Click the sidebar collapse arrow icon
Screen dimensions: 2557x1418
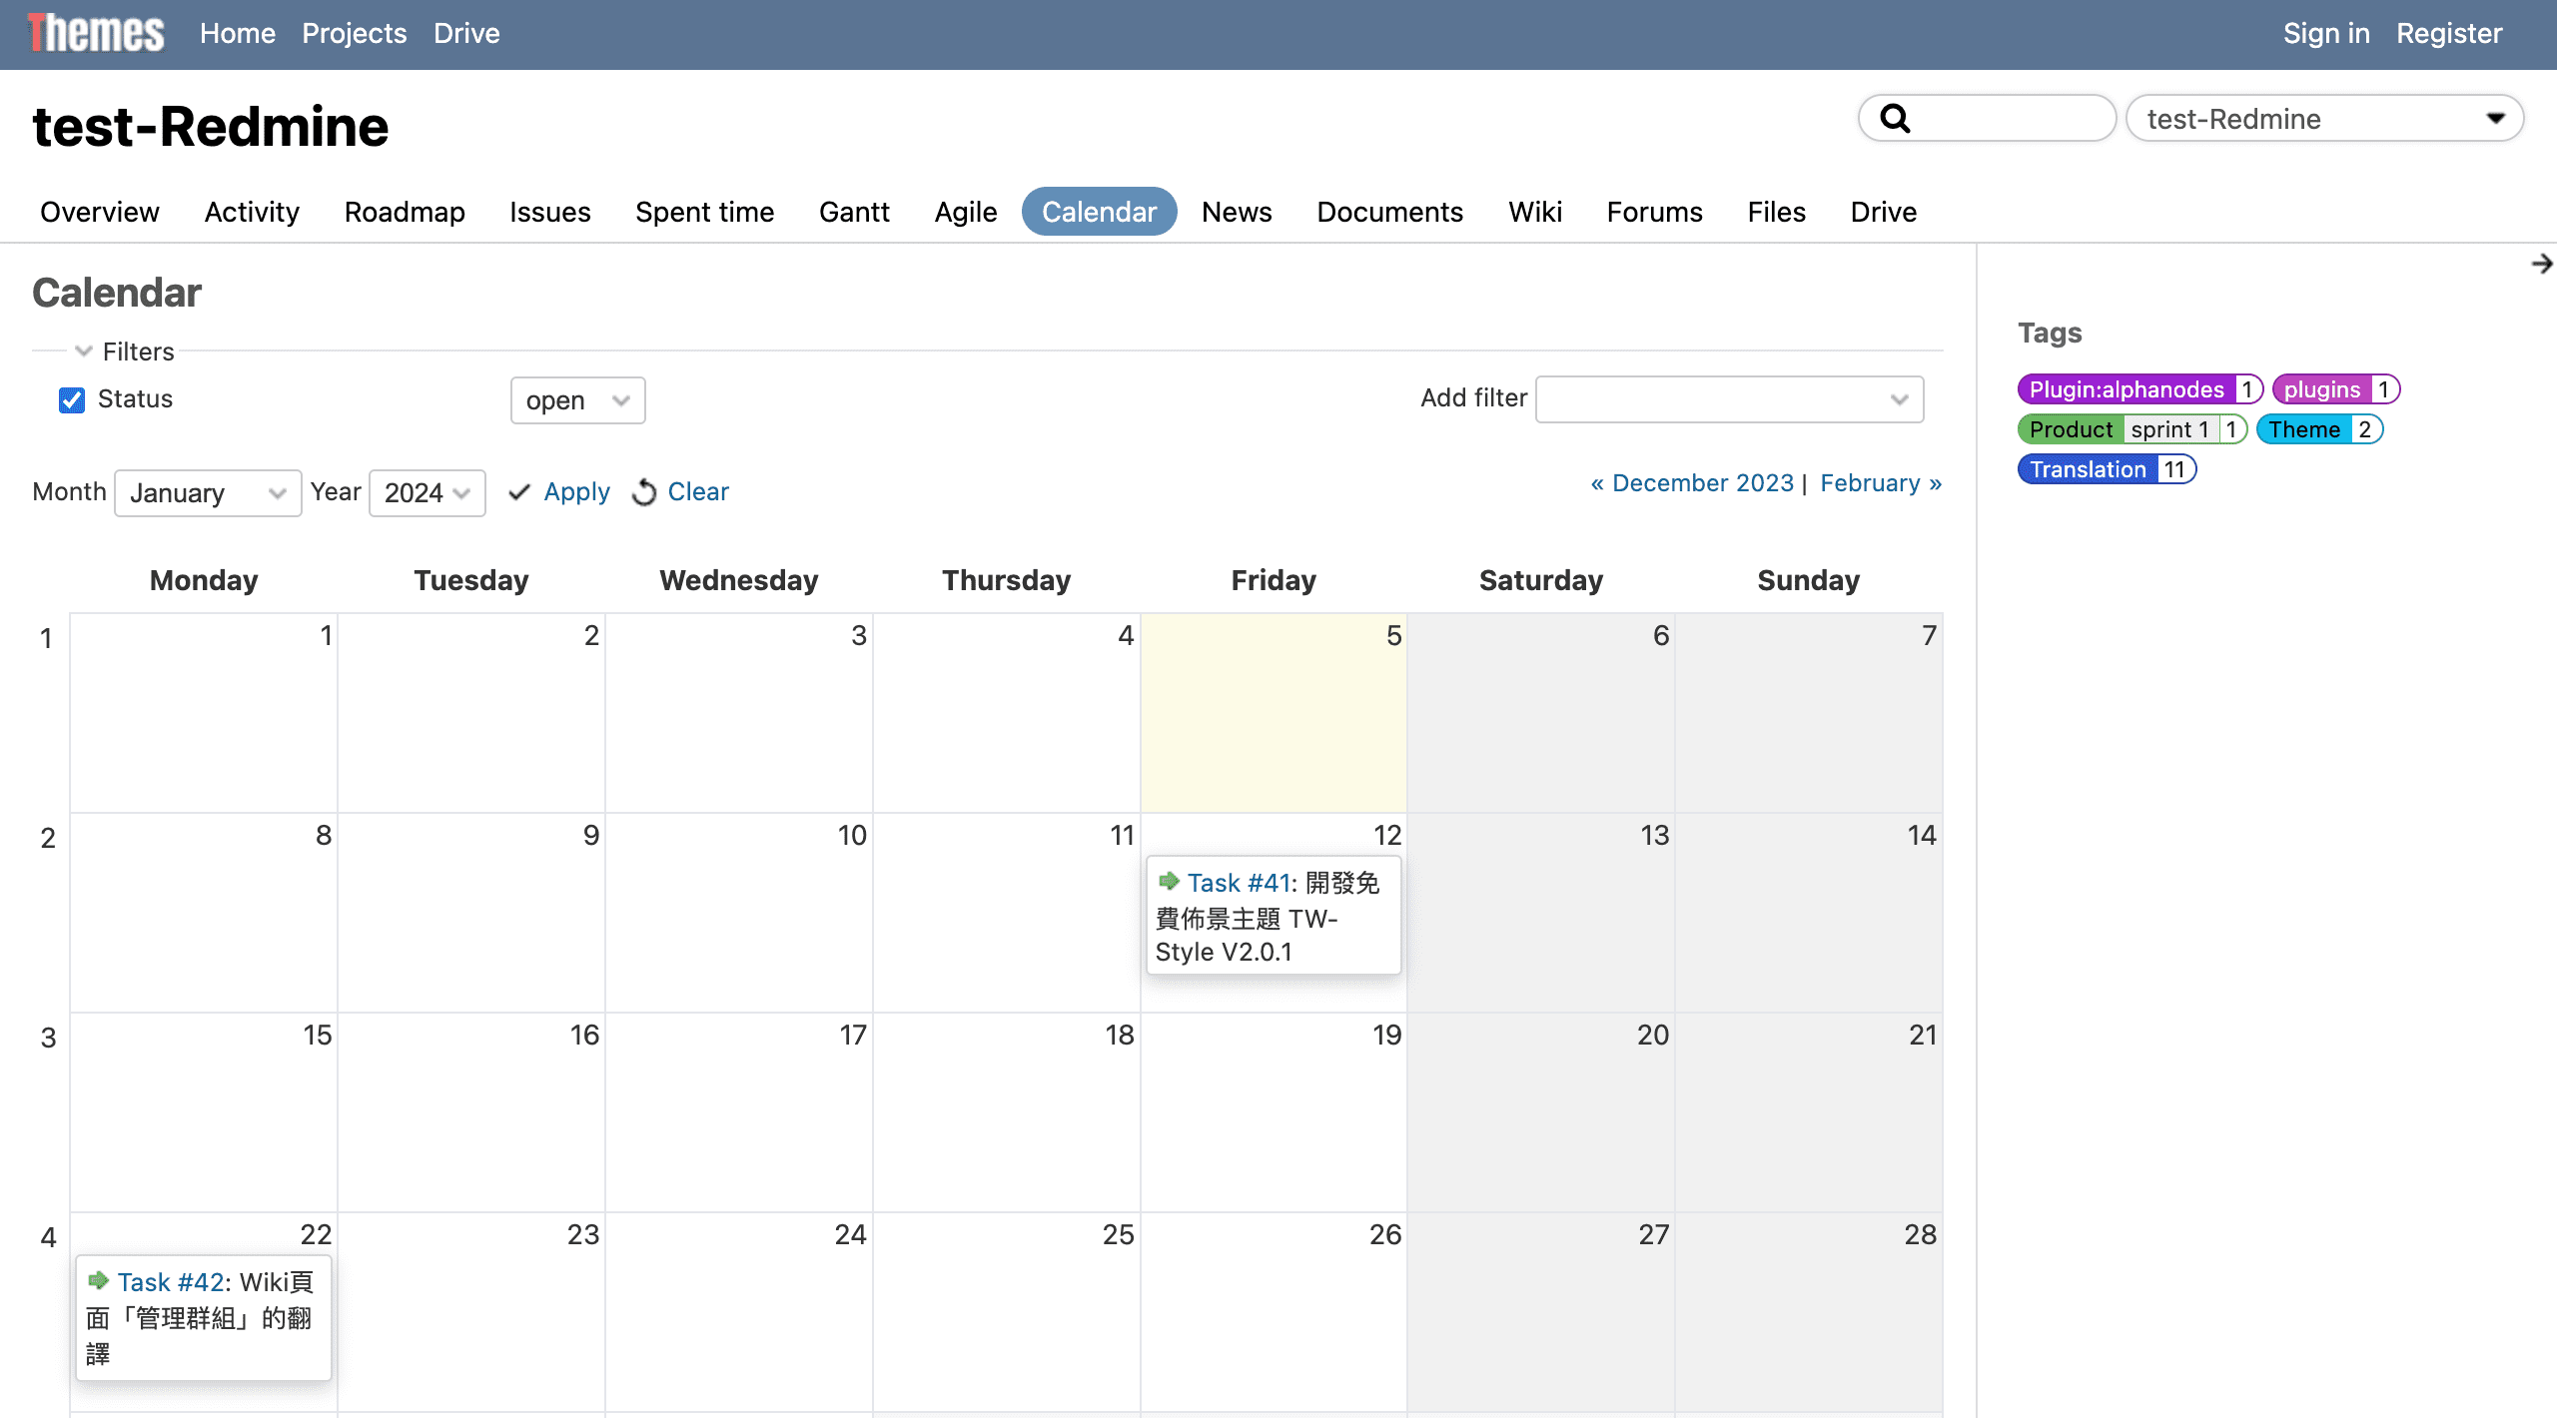coord(2541,264)
